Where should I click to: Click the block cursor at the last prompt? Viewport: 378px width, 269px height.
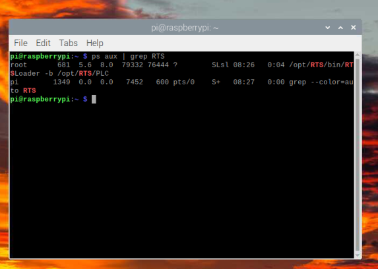(x=94, y=99)
